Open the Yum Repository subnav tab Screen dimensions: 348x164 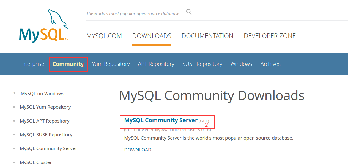(111, 64)
